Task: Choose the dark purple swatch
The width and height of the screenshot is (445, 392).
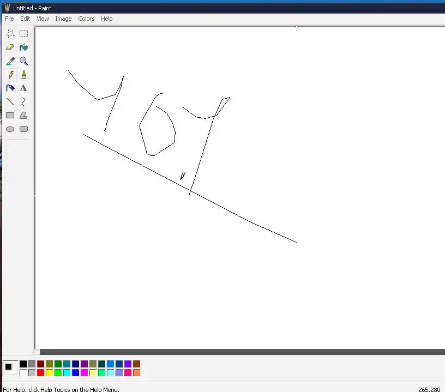Action: (x=85, y=364)
